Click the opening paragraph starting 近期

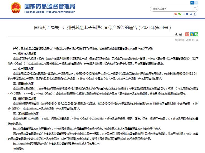[84, 49]
